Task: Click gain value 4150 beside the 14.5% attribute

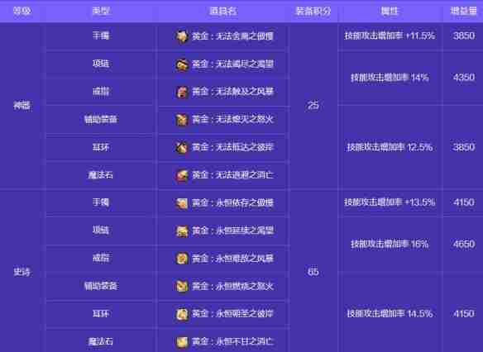Action: (464, 313)
